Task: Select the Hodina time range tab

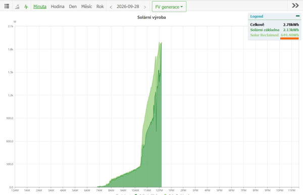Action: click(58, 7)
